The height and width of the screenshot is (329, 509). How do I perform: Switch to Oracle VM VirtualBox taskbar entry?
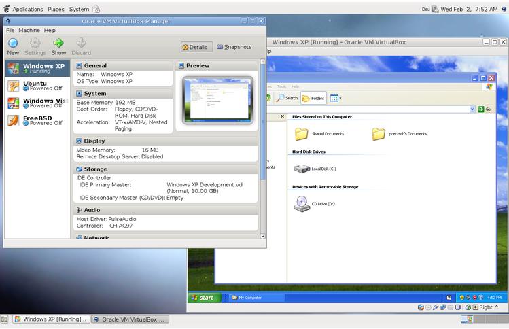130,319
